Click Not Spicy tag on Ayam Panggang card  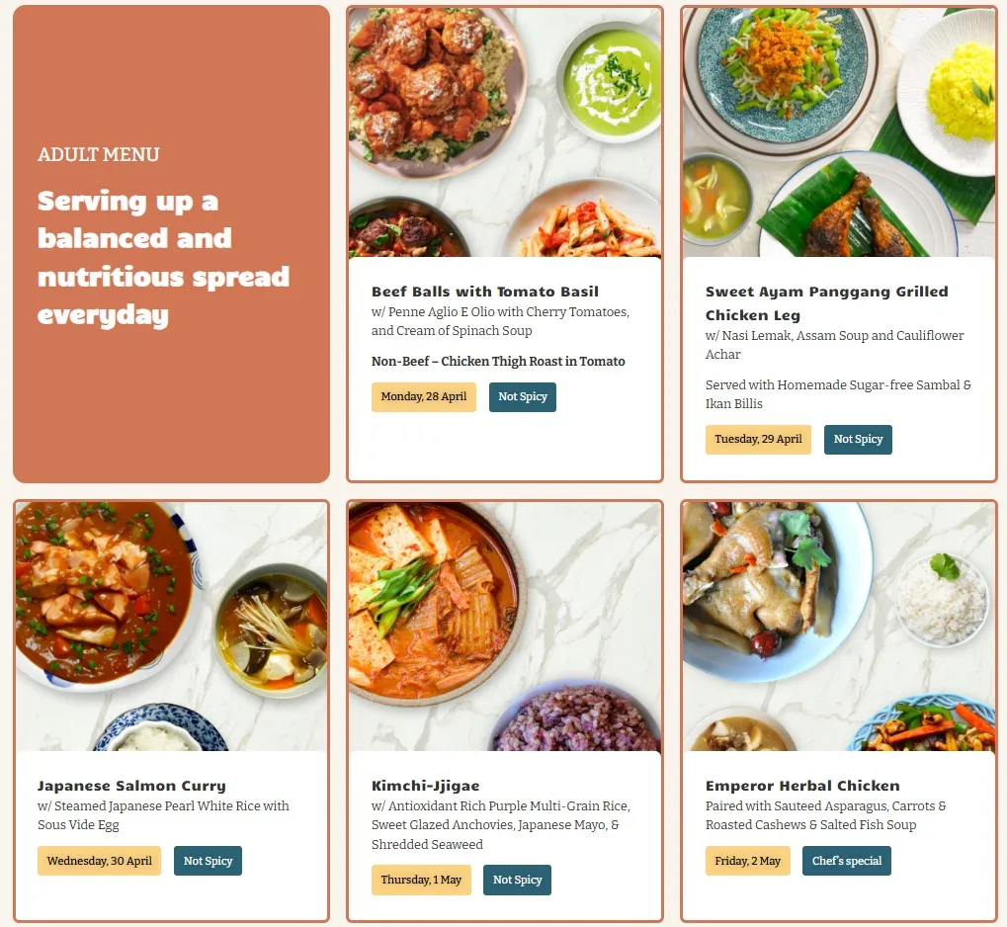[858, 440]
